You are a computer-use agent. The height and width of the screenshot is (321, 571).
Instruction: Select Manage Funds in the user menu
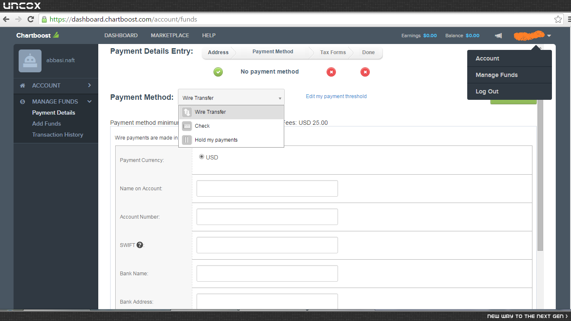510,75
